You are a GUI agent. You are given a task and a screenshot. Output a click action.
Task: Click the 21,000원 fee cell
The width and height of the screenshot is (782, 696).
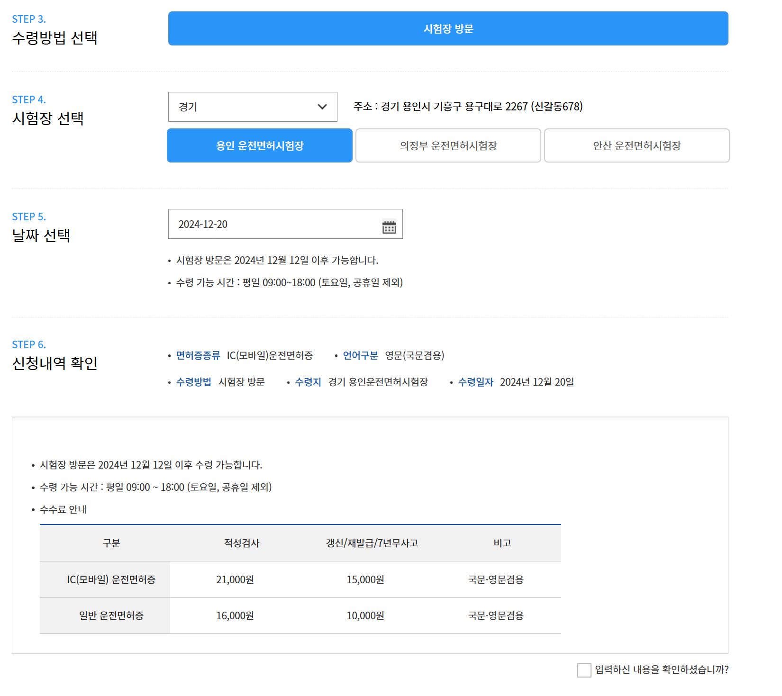[x=235, y=579]
